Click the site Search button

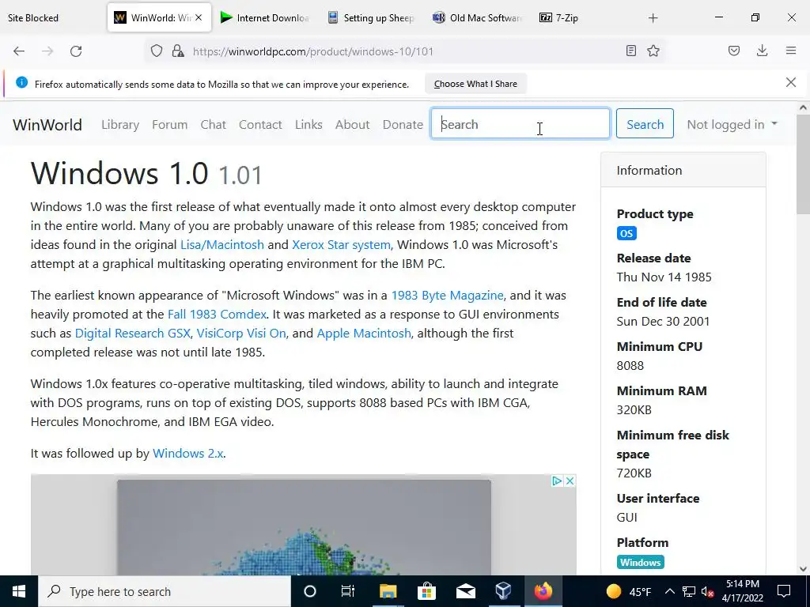pos(645,123)
